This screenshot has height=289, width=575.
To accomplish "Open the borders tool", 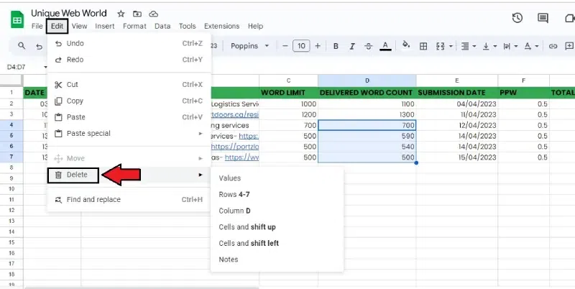I will (423, 46).
